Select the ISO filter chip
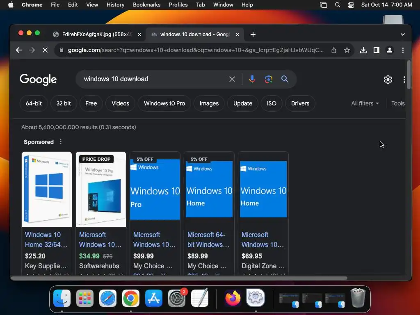Screen dimensions: 420x315 (272, 103)
